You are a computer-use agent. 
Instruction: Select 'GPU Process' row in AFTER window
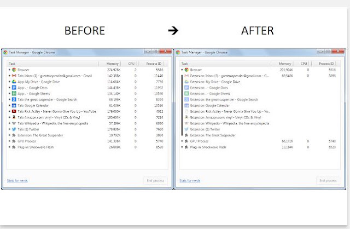click(260, 141)
